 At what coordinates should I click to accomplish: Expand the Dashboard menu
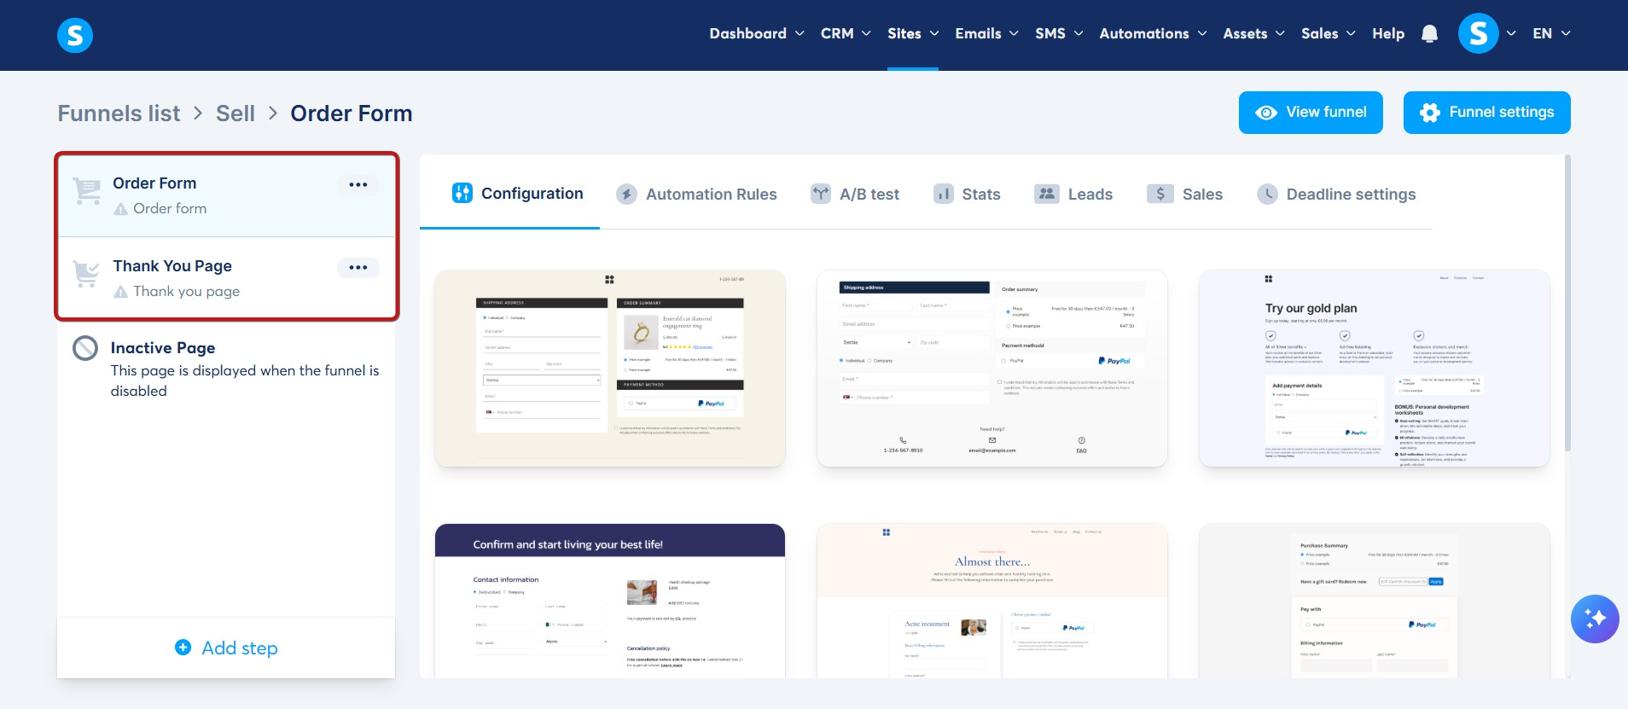point(756,33)
